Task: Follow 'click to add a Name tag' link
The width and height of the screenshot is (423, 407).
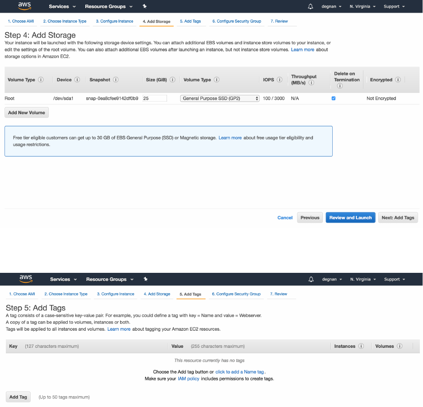Action: pos(240,372)
